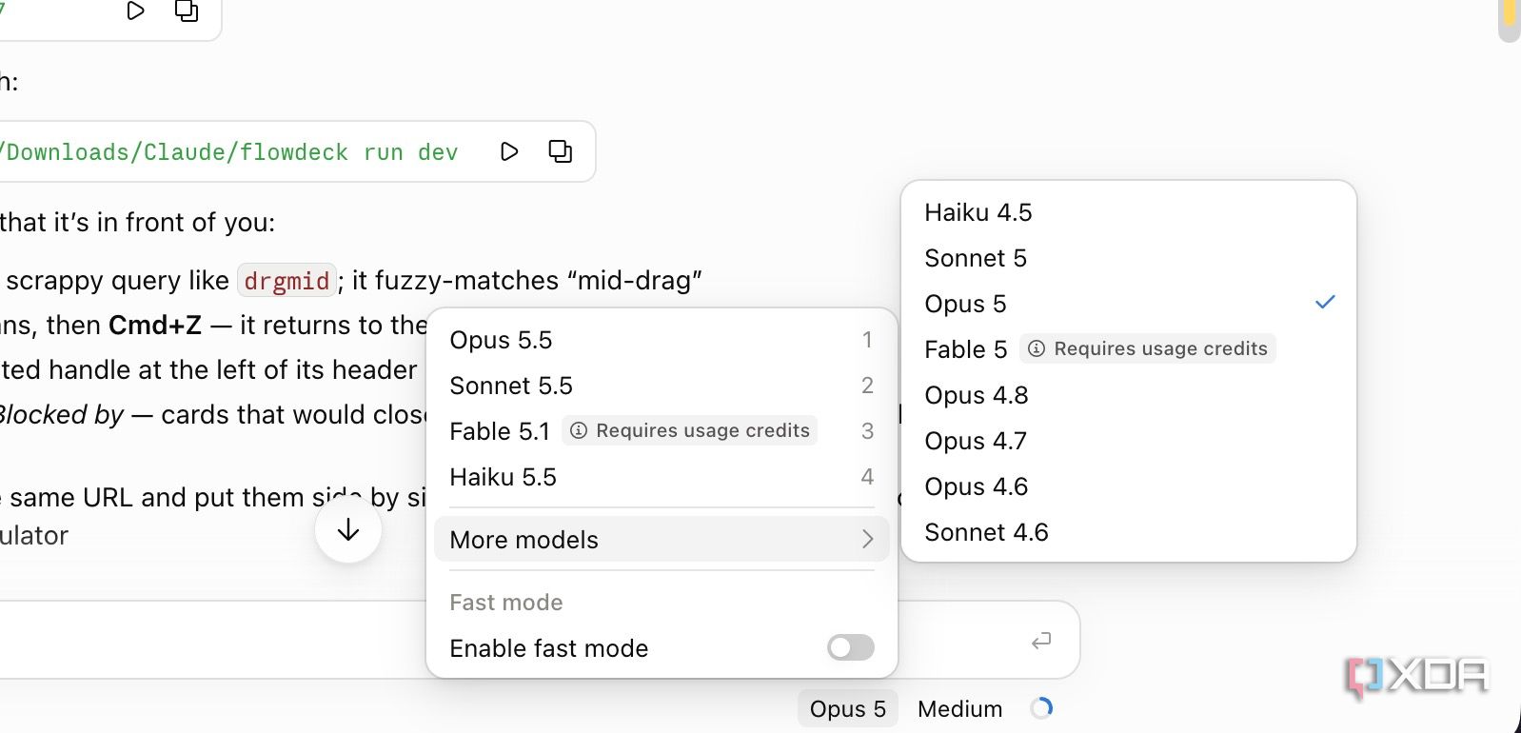Choose the checked Opus 5 entry
Screen dimensions: 1521x733
[1129, 304]
